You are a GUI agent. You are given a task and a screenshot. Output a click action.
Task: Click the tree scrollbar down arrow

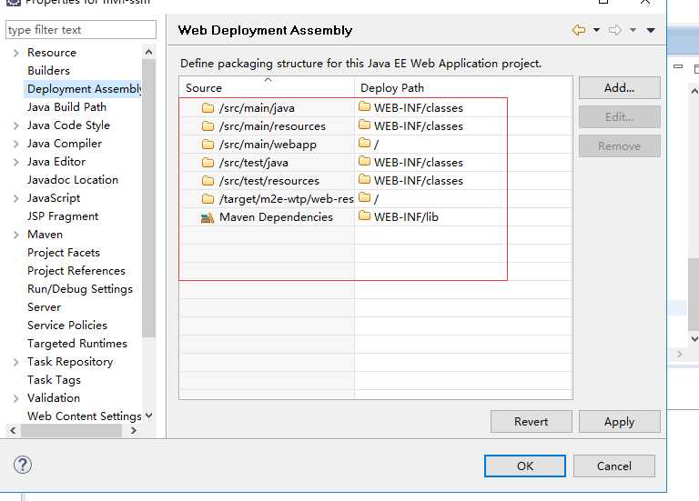coord(149,416)
